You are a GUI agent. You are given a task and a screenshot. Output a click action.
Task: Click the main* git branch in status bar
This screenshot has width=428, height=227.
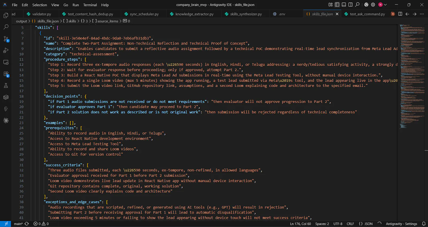(18, 224)
